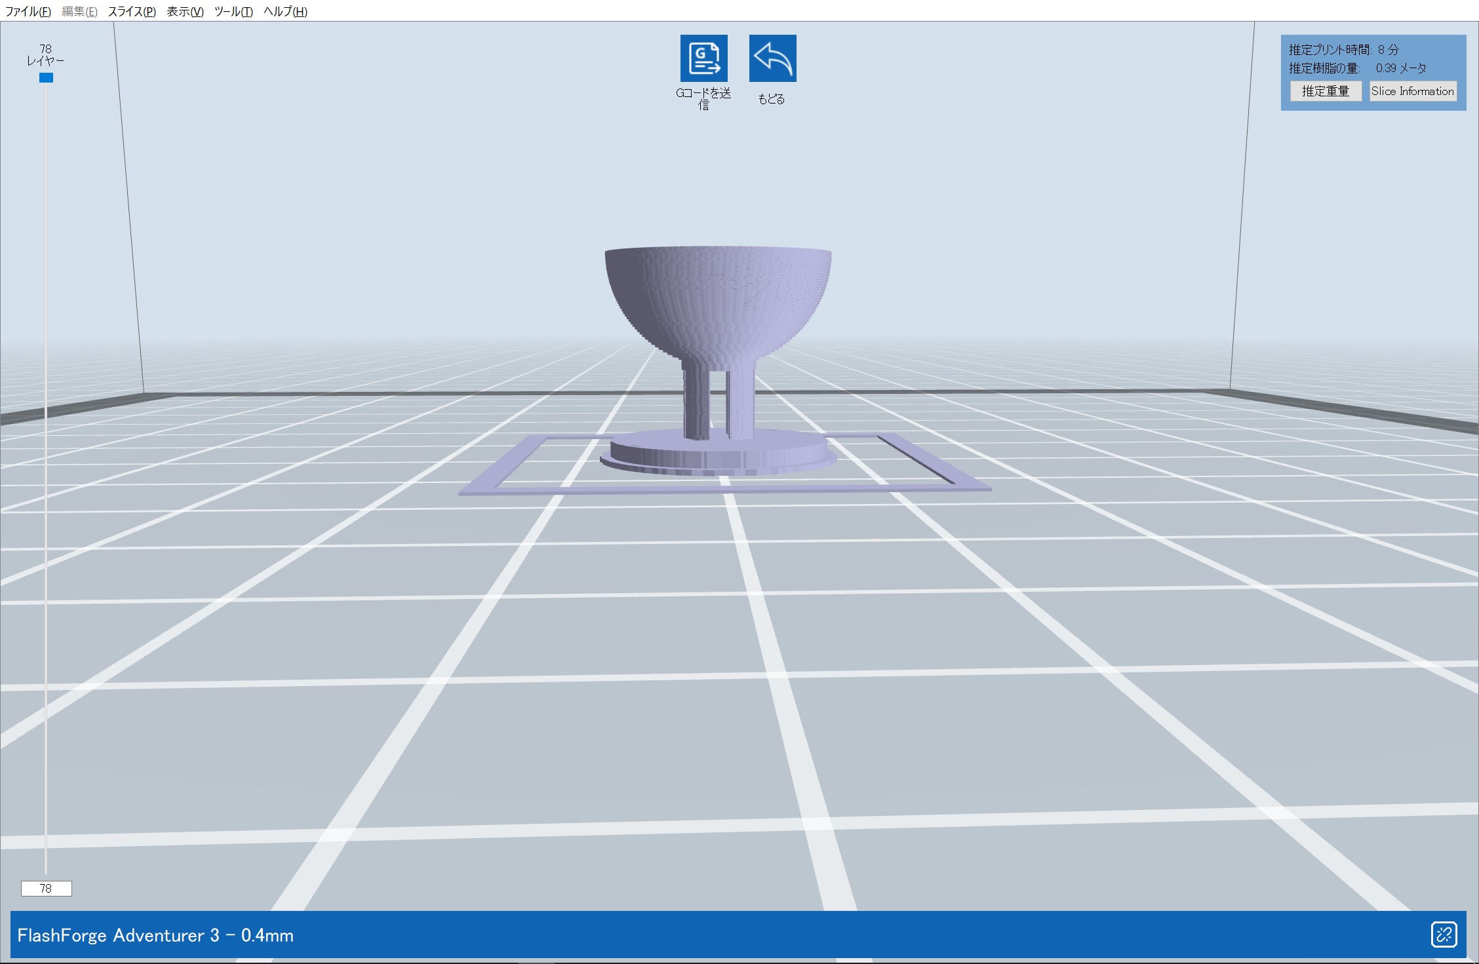Click the FlashForge Adventurer 3 printer name text
The width and height of the screenshot is (1479, 964).
pos(155,935)
